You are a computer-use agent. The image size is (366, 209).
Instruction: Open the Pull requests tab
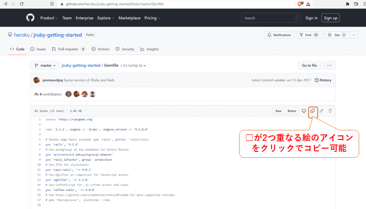(68, 49)
